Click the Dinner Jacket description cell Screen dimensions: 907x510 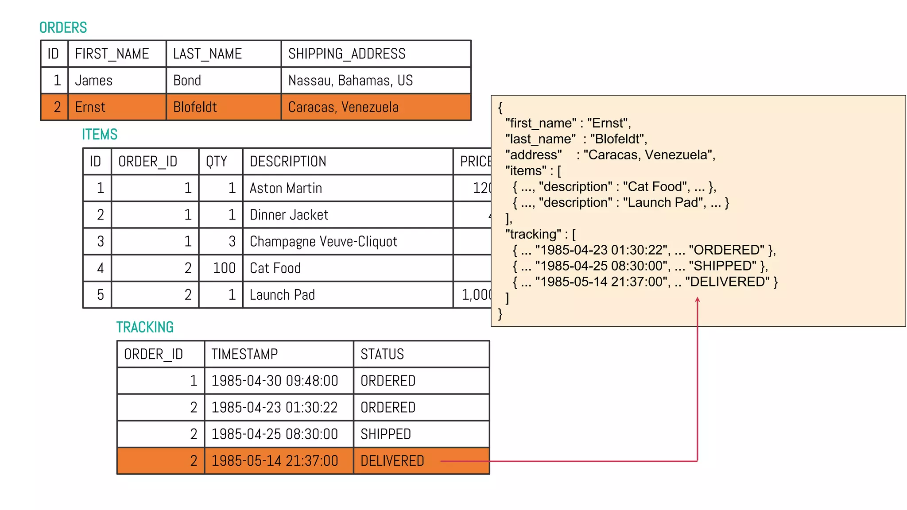point(289,215)
